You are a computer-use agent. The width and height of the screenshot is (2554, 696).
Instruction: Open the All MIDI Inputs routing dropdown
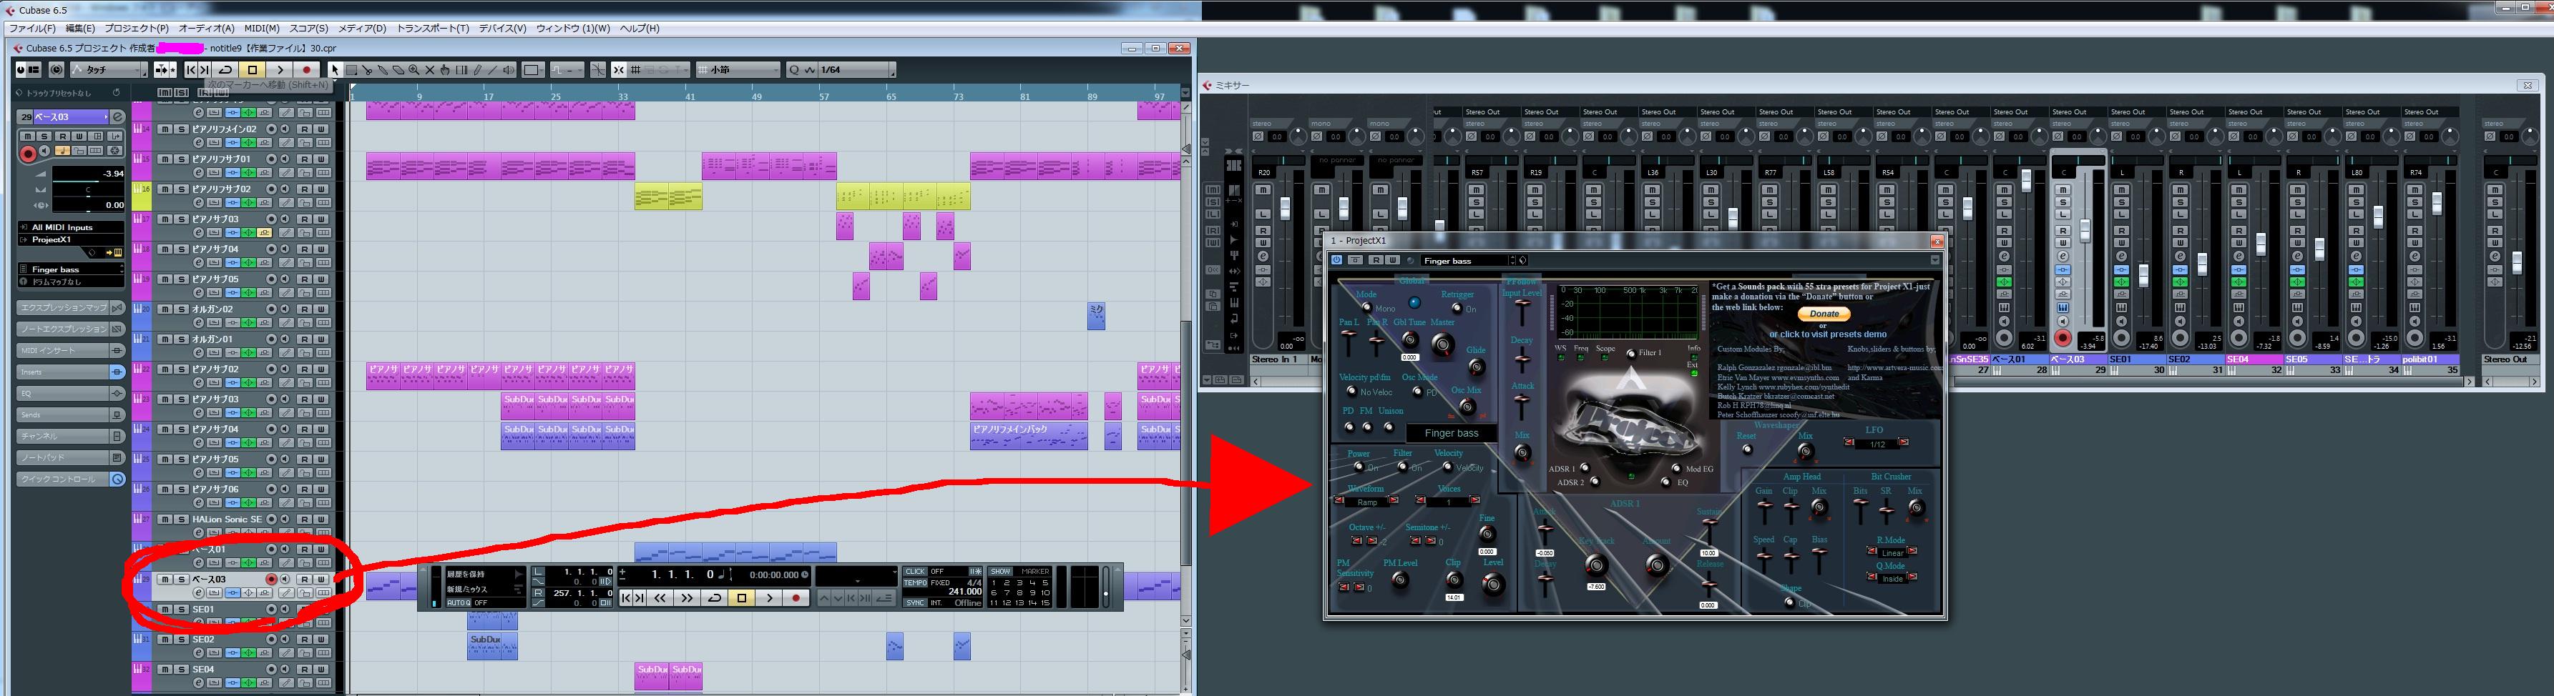(x=70, y=228)
